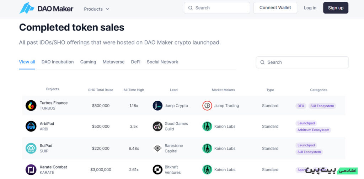Click the SuiPad project name
Screen dimensions: 364x179
(46, 146)
